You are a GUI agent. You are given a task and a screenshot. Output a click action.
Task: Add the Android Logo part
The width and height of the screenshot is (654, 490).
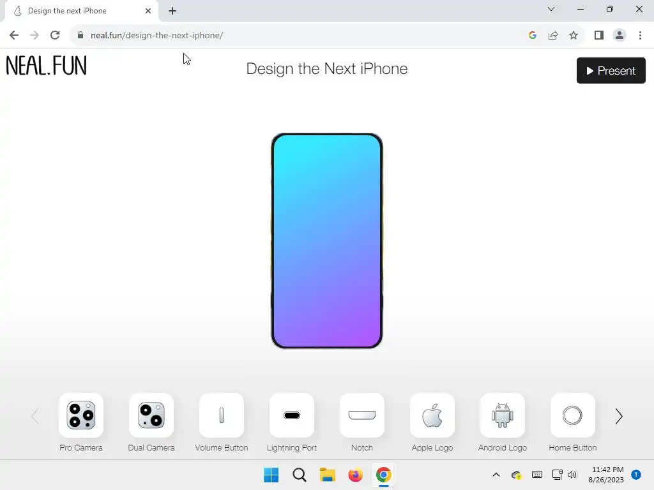[503, 415]
